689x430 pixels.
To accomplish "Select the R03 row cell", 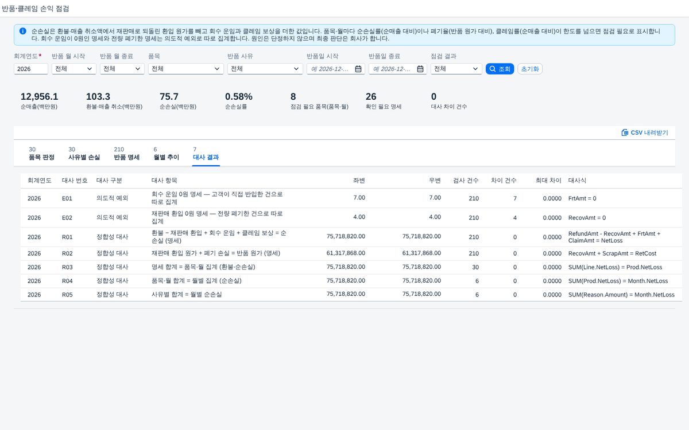I will [x=67, y=267].
